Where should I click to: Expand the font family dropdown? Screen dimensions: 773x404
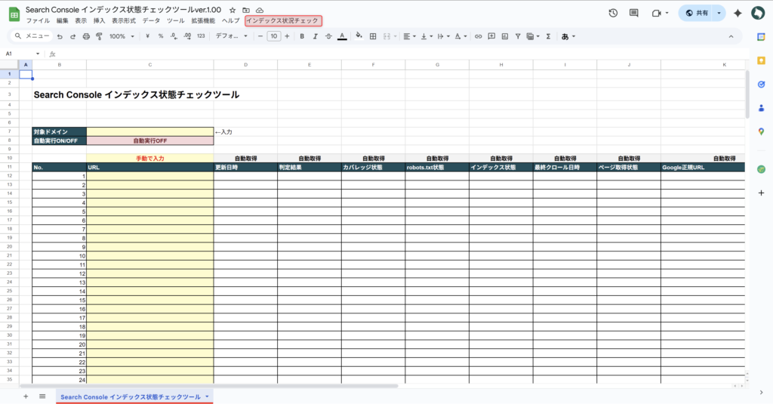(x=231, y=36)
